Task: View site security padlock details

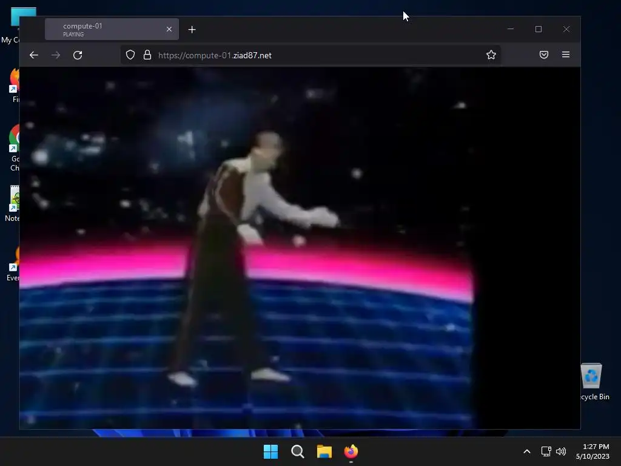Action: point(147,55)
